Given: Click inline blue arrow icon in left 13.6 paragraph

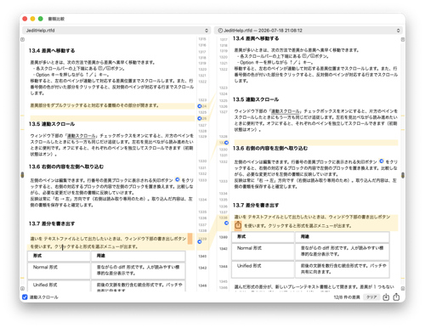Looking at the screenshot, I should coord(178,179).
